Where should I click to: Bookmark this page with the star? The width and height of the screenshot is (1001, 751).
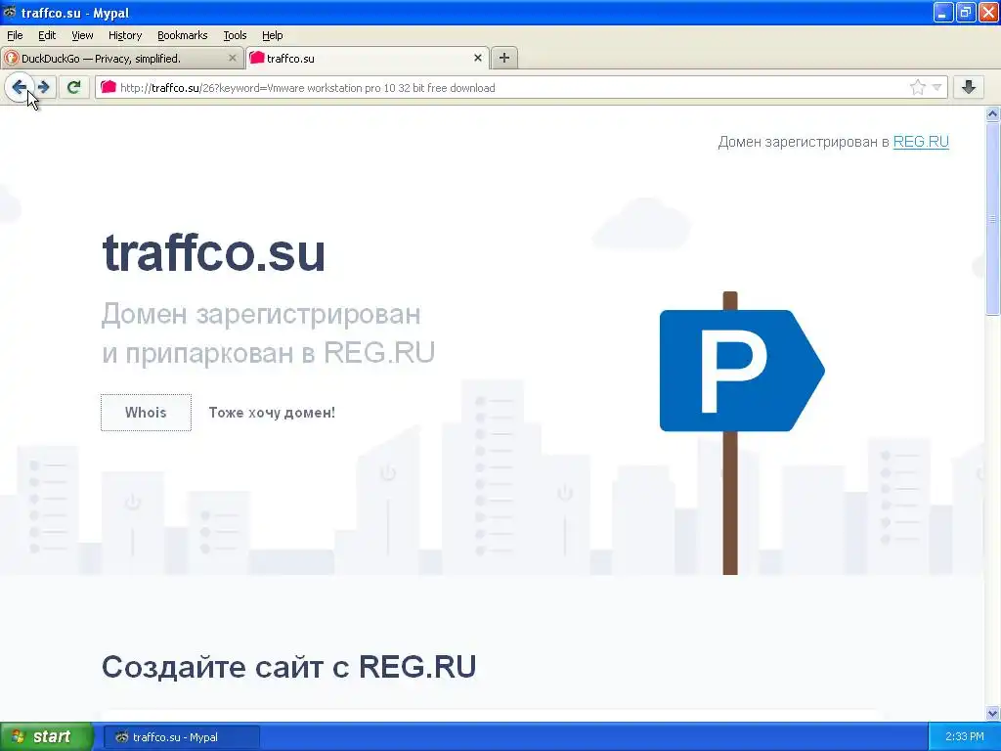click(x=917, y=87)
